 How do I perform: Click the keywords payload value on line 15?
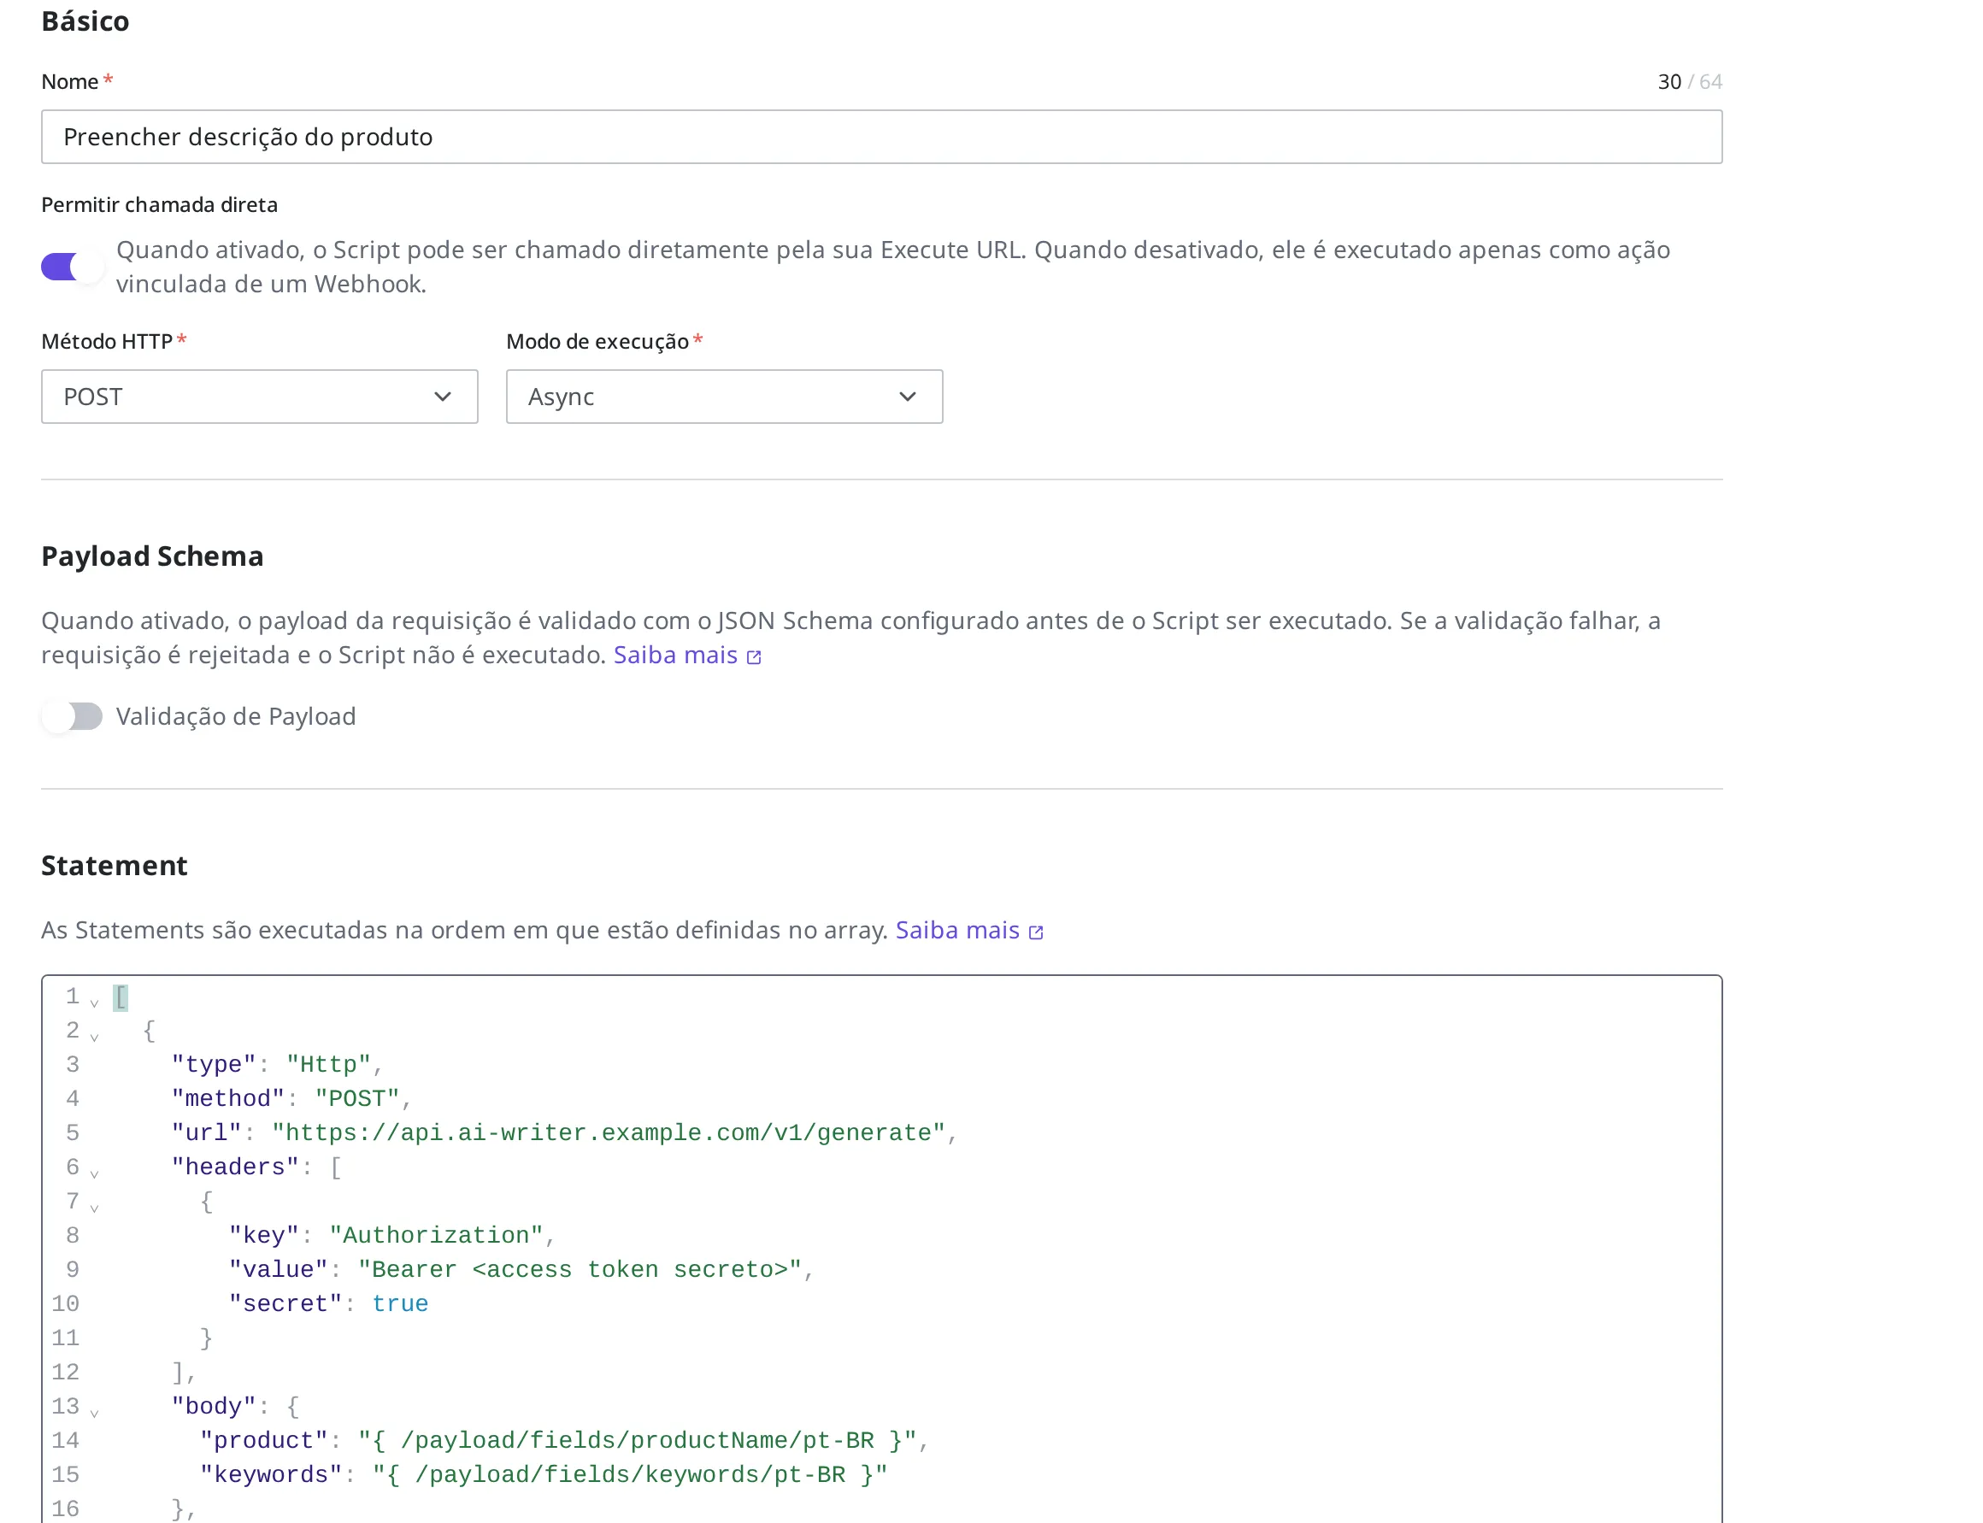[629, 1474]
